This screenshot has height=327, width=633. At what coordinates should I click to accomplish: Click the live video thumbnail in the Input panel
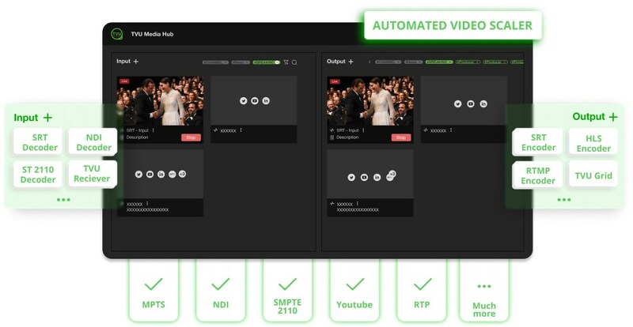click(x=161, y=100)
